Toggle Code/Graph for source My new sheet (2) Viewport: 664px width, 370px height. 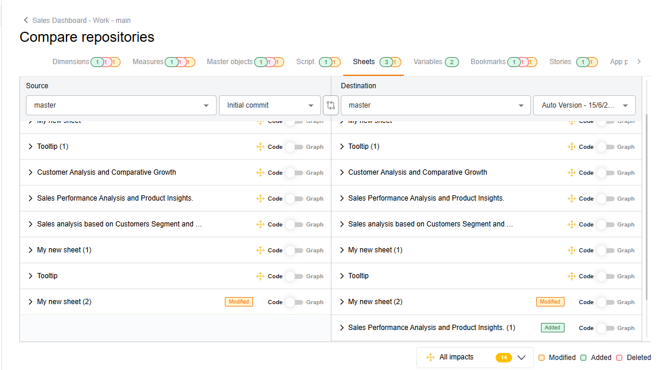coord(294,302)
